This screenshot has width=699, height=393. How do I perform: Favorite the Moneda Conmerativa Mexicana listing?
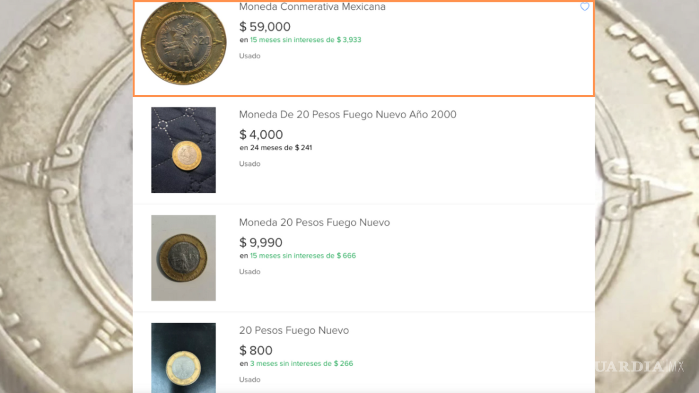pyautogui.click(x=585, y=7)
